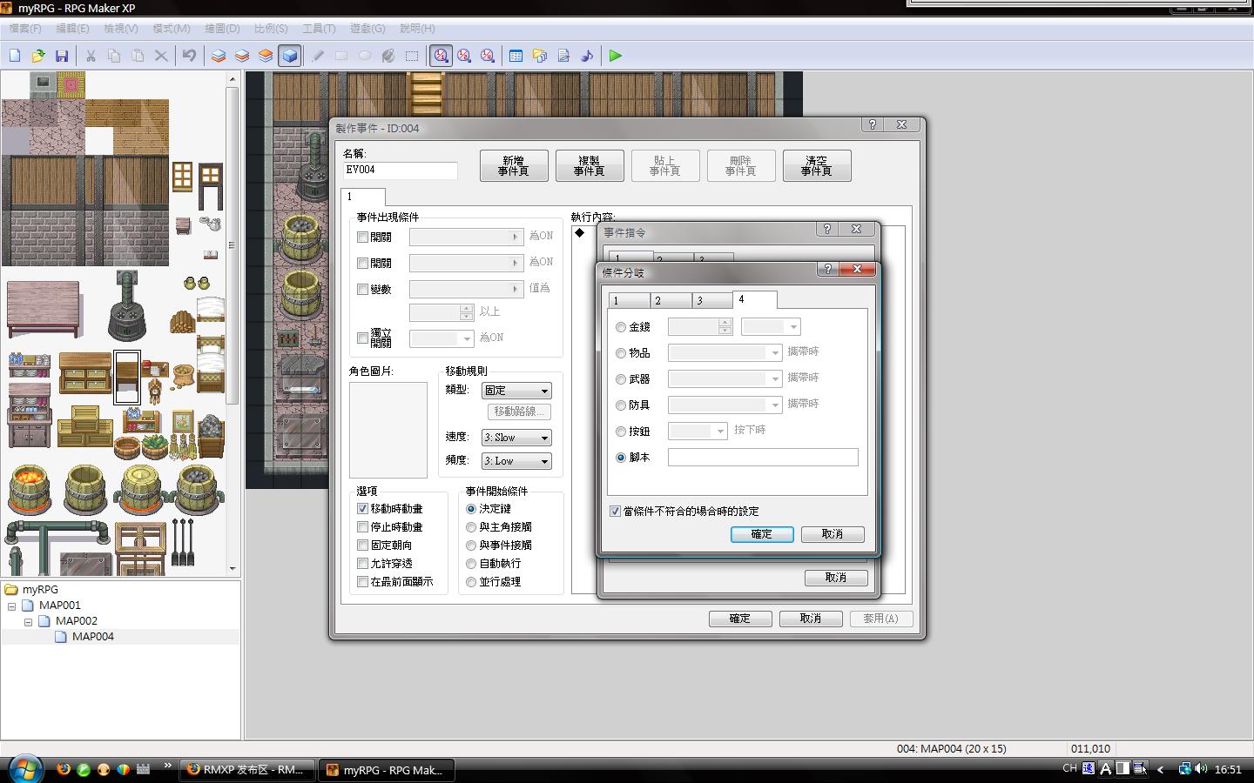Select the 腳本 radio button
1254x783 pixels.
(621, 458)
